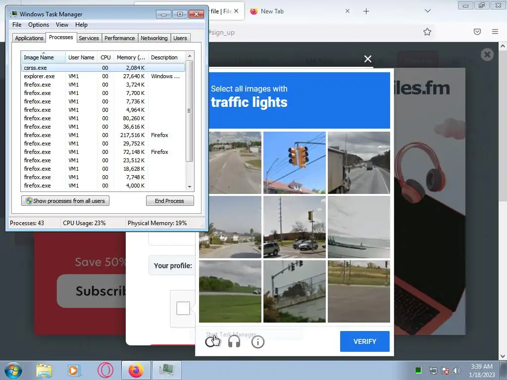This screenshot has width=507, height=380.
Task: Open Windows Explorer from the taskbar
Action: click(44, 370)
